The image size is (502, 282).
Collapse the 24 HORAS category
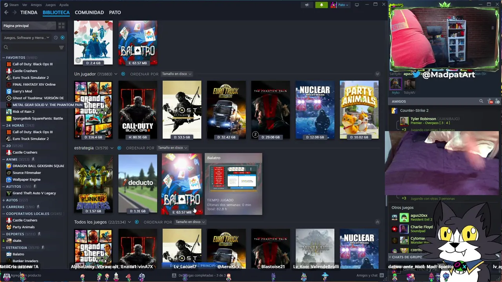4,125
